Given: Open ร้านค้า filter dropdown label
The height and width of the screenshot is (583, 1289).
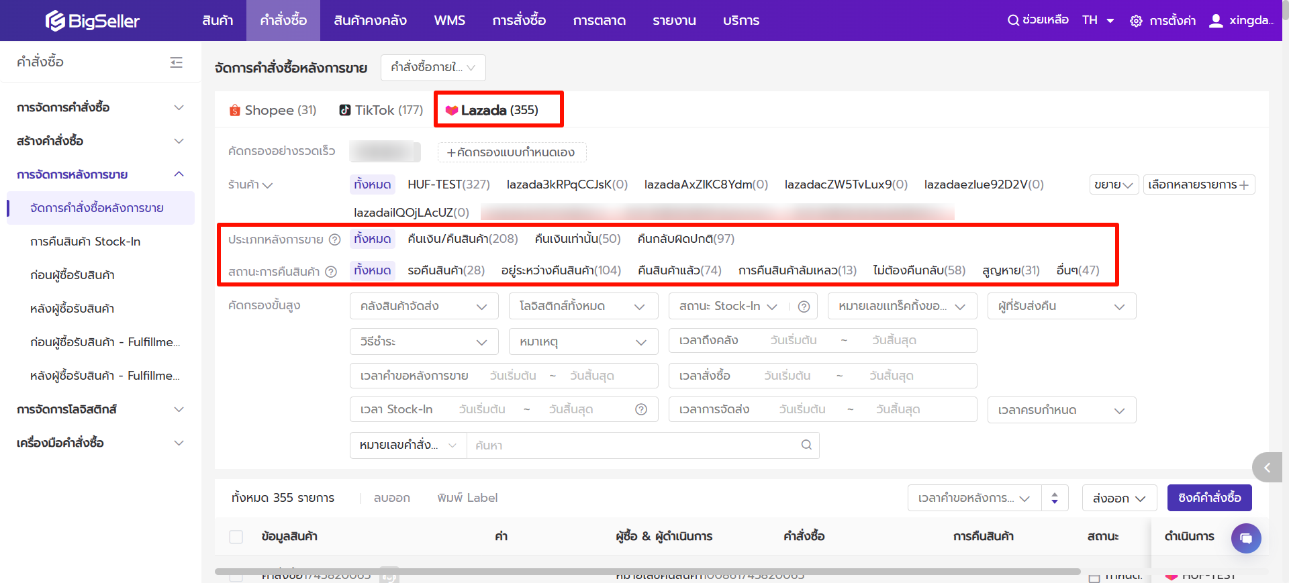Looking at the screenshot, I should pos(250,184).
